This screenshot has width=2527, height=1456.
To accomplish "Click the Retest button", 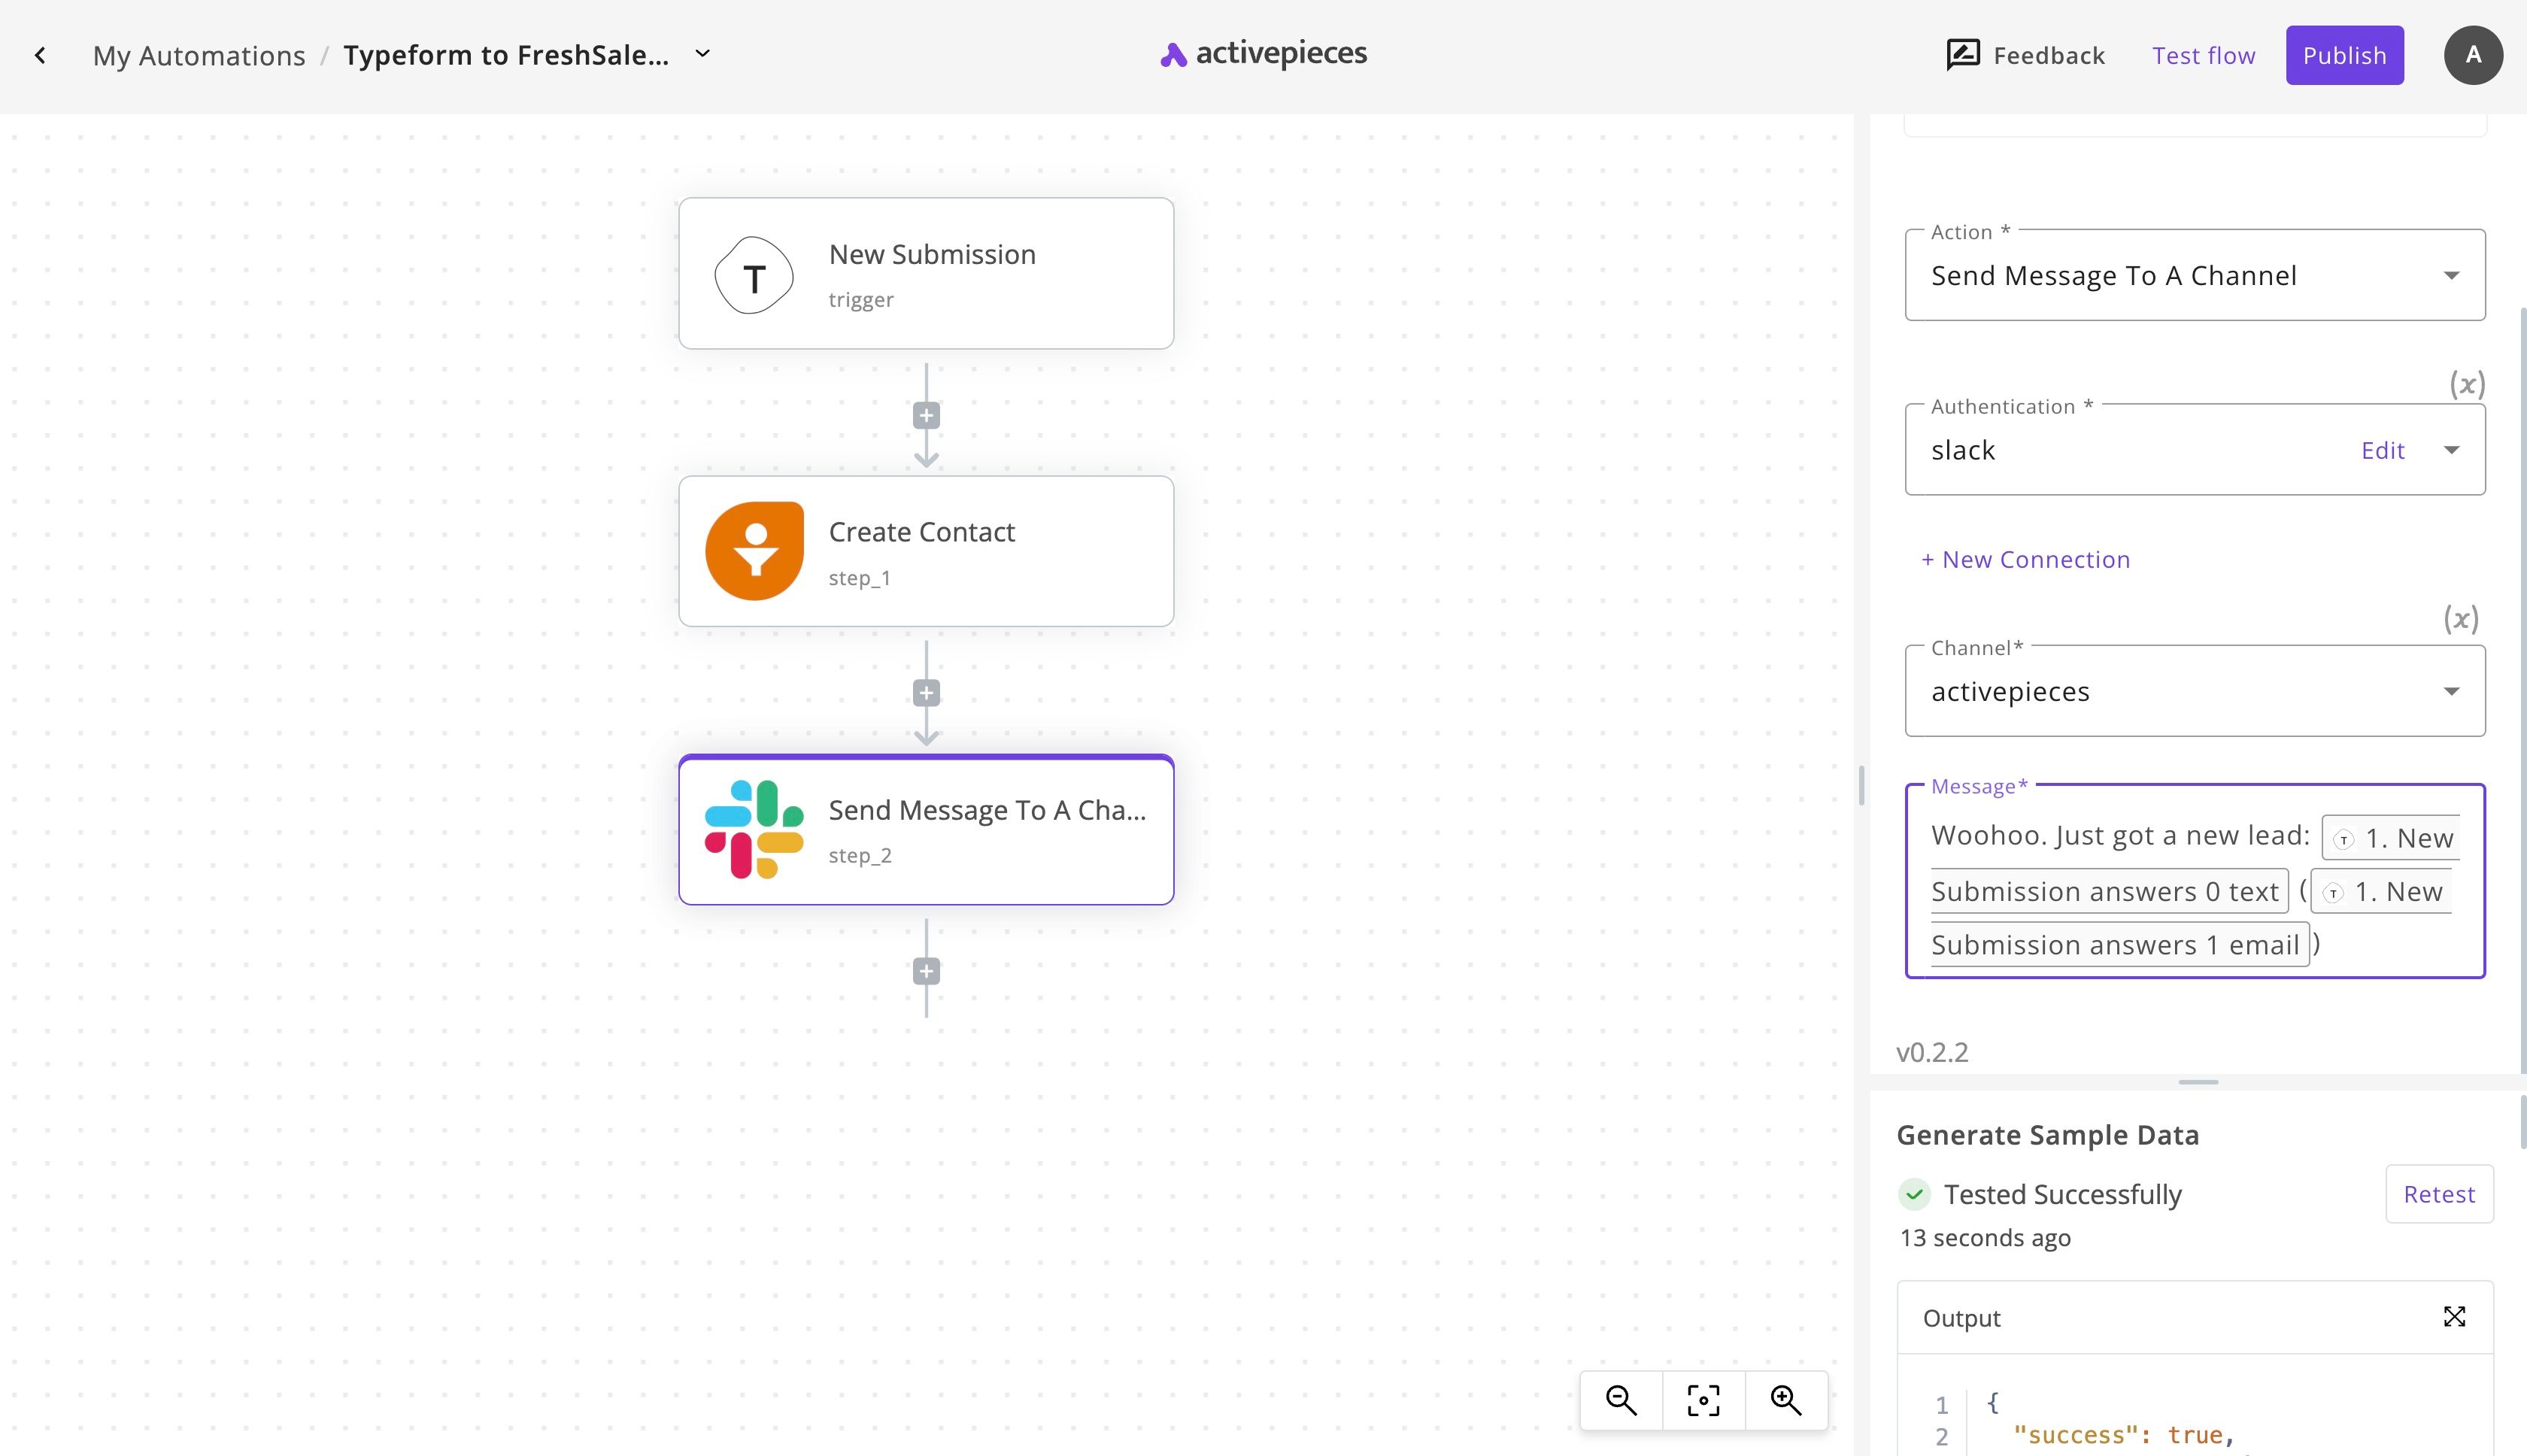I will coord(2439,1194).
